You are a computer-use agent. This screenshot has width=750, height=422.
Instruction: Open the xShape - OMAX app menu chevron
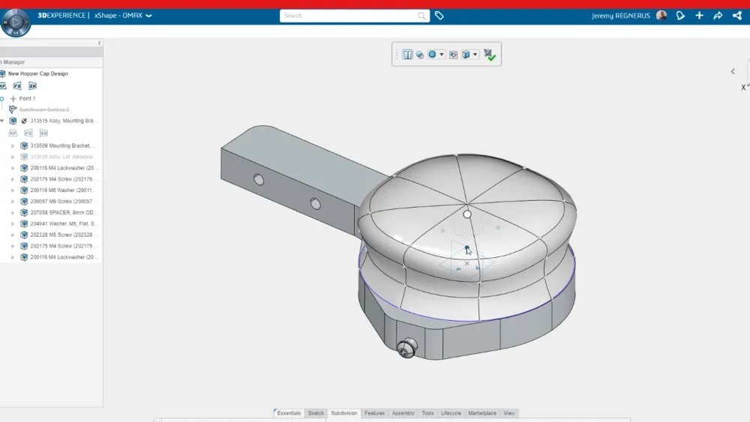[x=148, y=16]
